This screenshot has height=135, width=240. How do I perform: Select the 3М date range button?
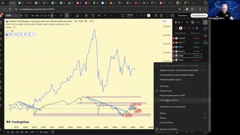(22, 132)
